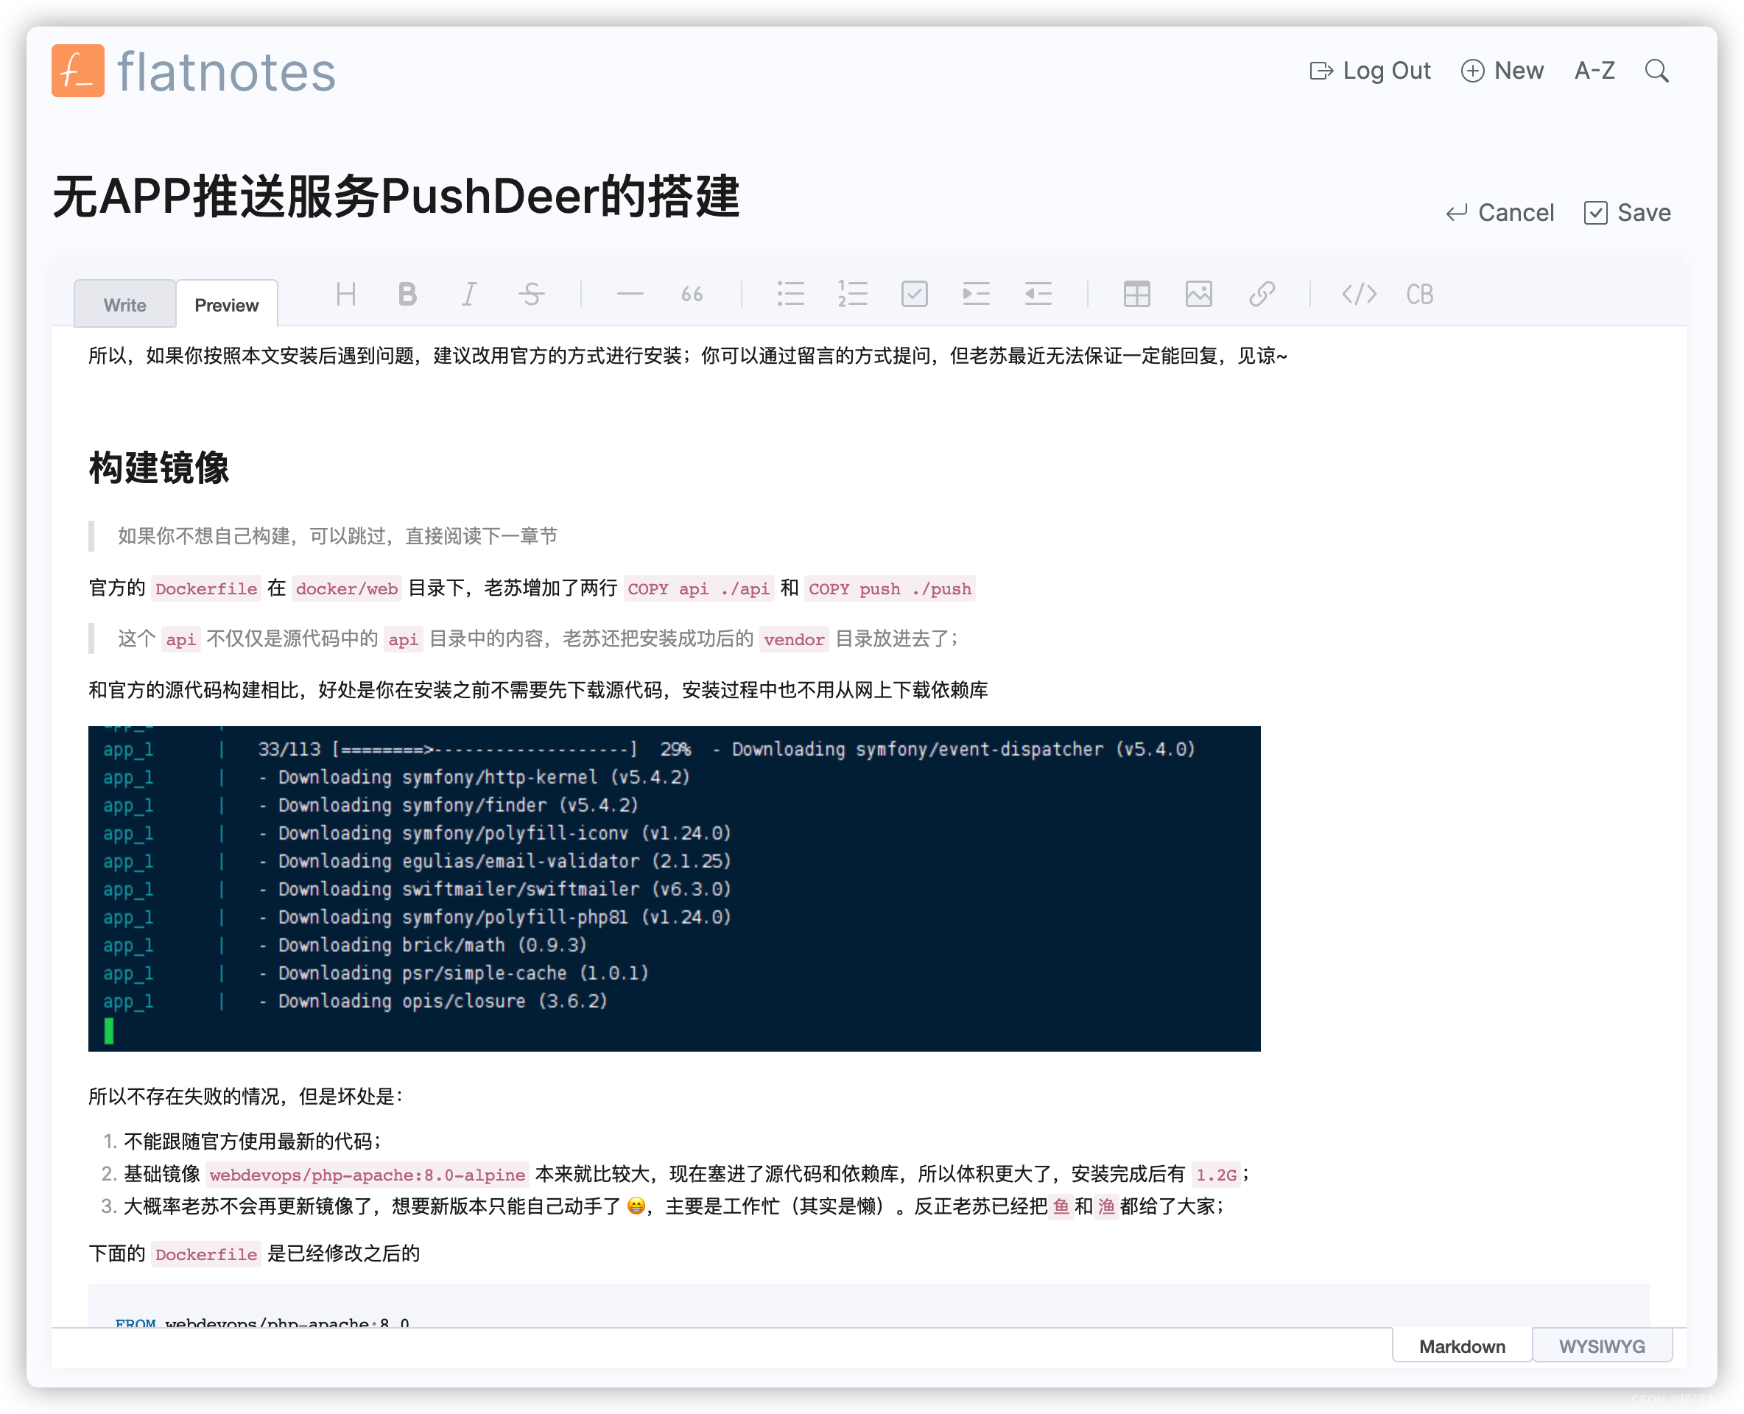Switch to the Write tab
This screenshot has width=1744, height=1414.
pyautogui.click(x=127, y=304)
